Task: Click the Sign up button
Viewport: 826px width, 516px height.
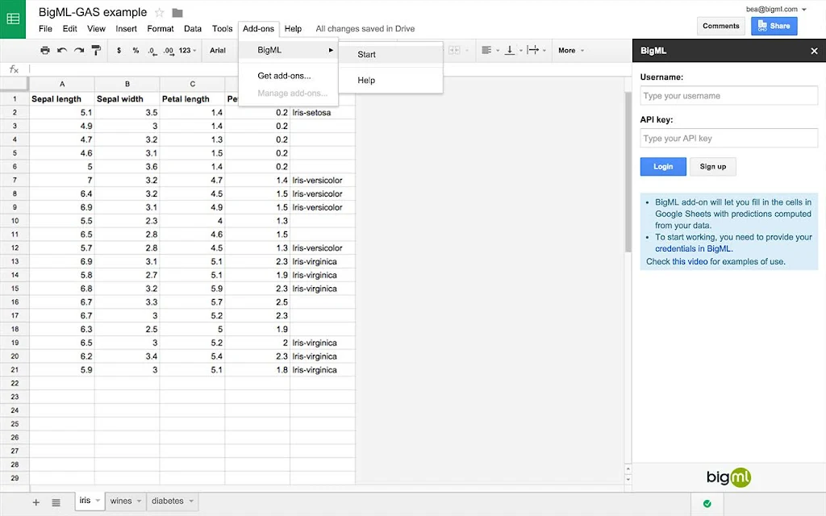Action: pos(713,166)
